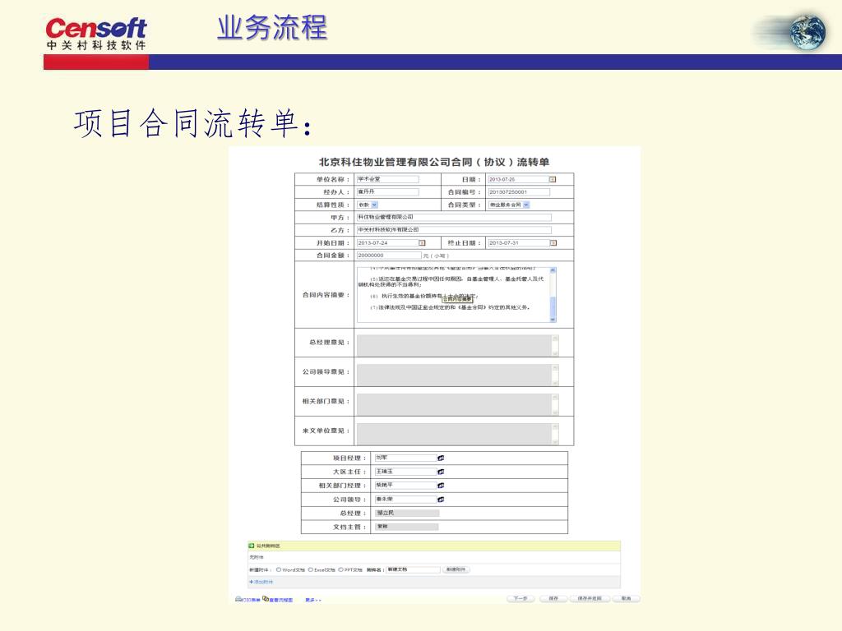Open calendar picker for 开始日期

click(x=422, y=243)
